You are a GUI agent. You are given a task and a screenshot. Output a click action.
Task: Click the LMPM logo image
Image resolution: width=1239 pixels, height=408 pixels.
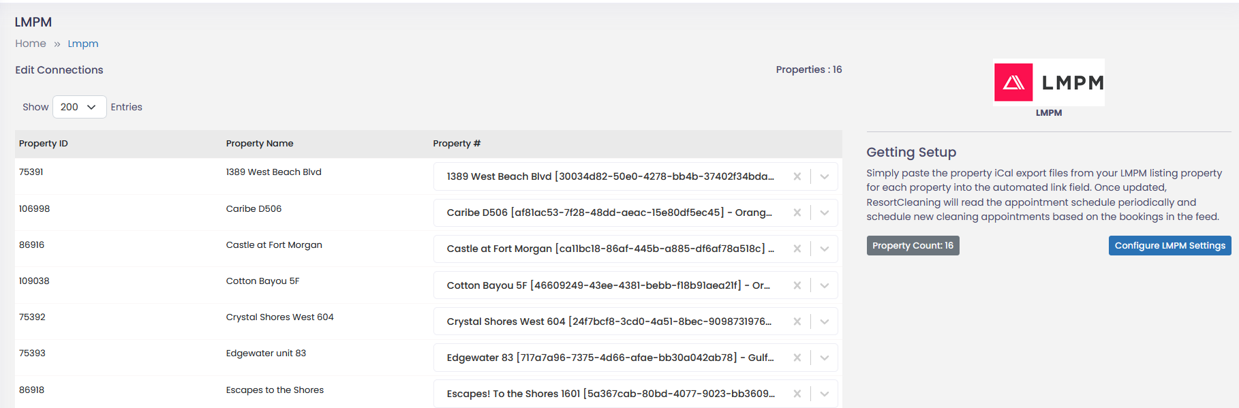tap(1048, 82)
